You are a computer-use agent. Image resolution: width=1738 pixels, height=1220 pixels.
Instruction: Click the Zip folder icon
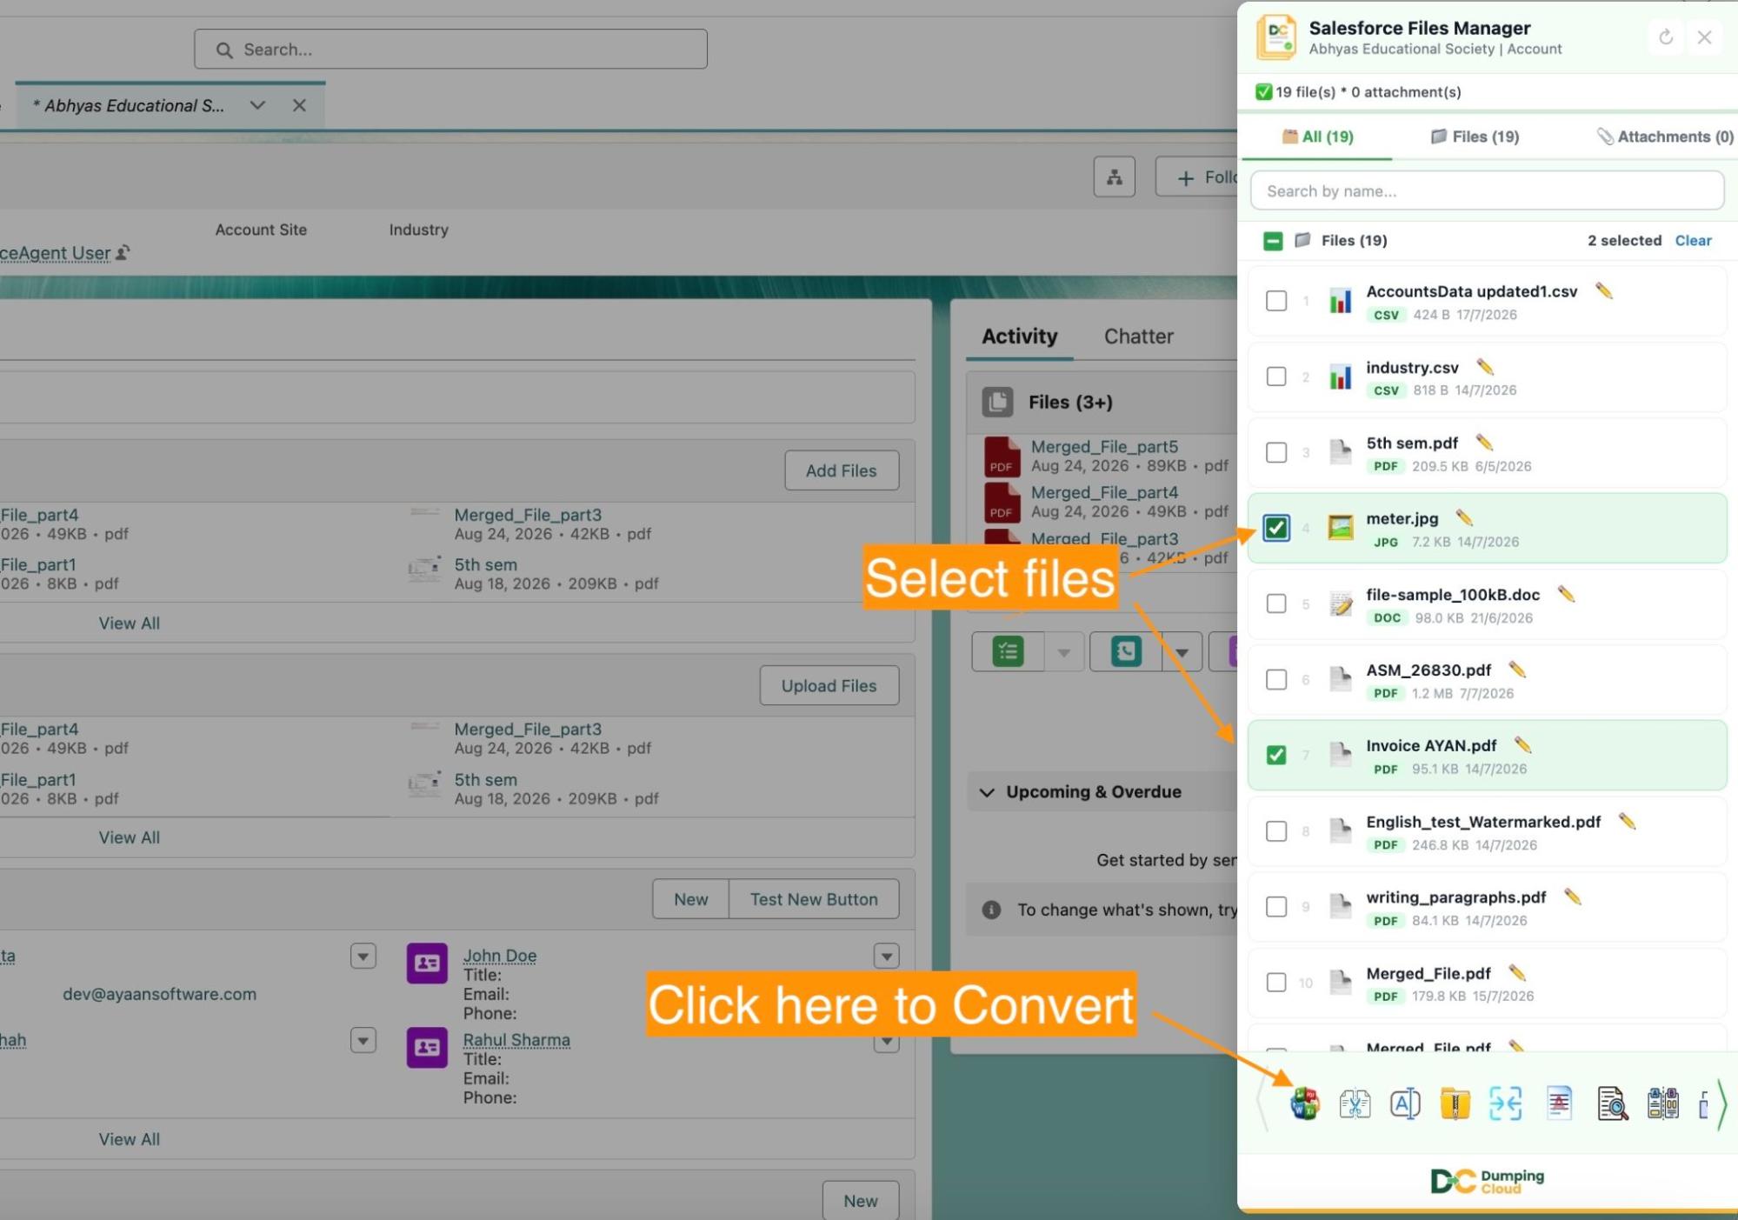tap(1455, 1103)
